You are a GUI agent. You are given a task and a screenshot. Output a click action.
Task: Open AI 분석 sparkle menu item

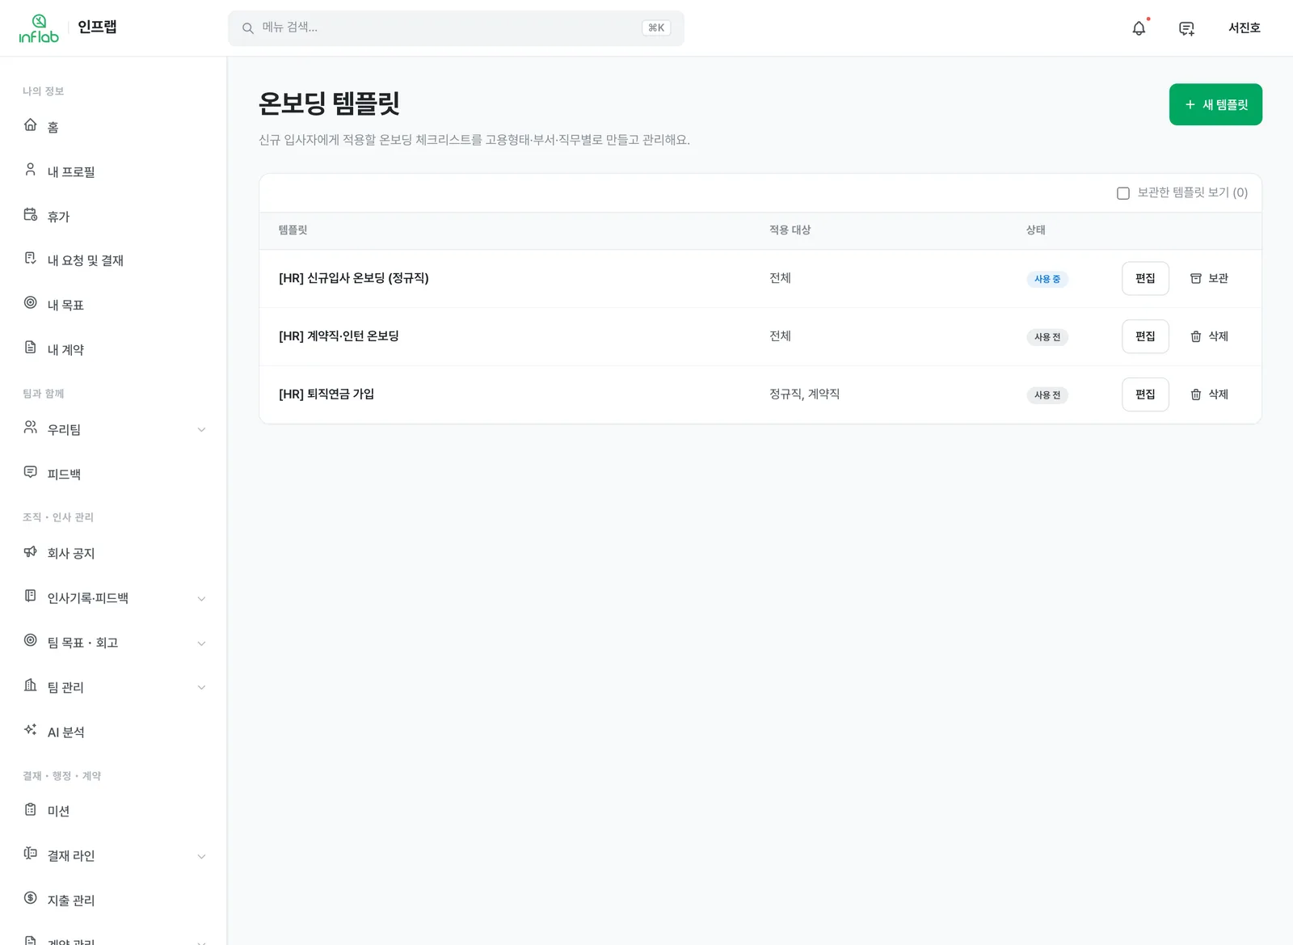click(113, 732)
